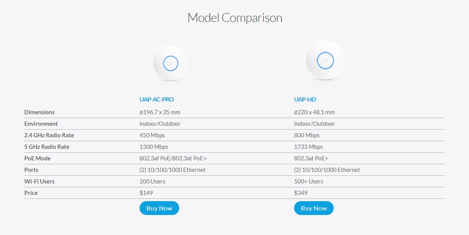The width and height of the screenshot is (469, 235).
Task: Click the UAP-AC-PRO access point image
Action: 170,63
